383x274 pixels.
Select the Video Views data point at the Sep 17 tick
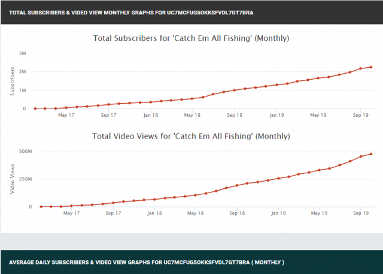tap(113, 203)
